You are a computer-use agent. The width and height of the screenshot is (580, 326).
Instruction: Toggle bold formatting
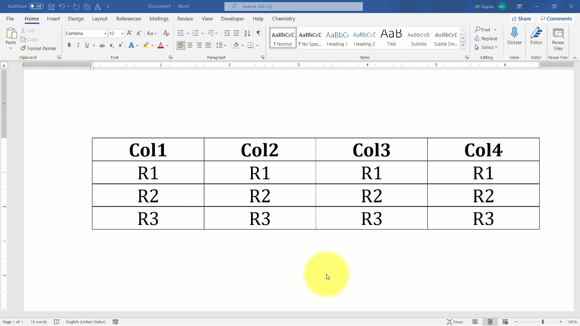[x=69, y=45]
